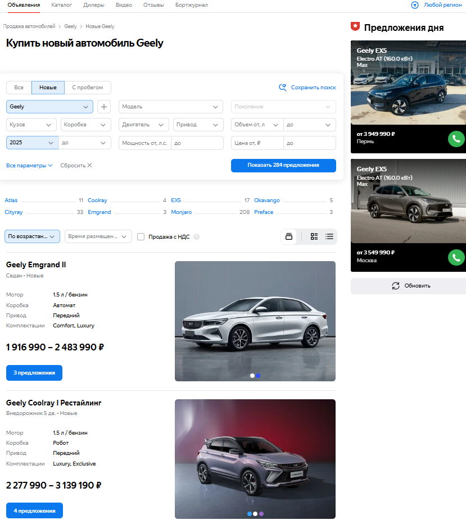Viewport: 466px width, 520px height.
Task: Open the Okavango model link
Action: (267, 200)
